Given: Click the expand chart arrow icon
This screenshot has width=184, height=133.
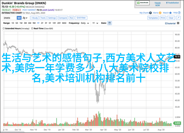Looking at the screenshot, I should click(x=178, y=18).
